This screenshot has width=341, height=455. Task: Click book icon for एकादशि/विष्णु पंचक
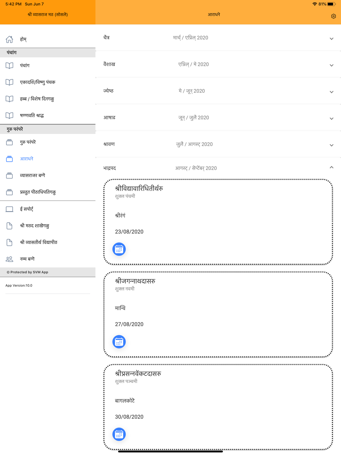(10, 82)
